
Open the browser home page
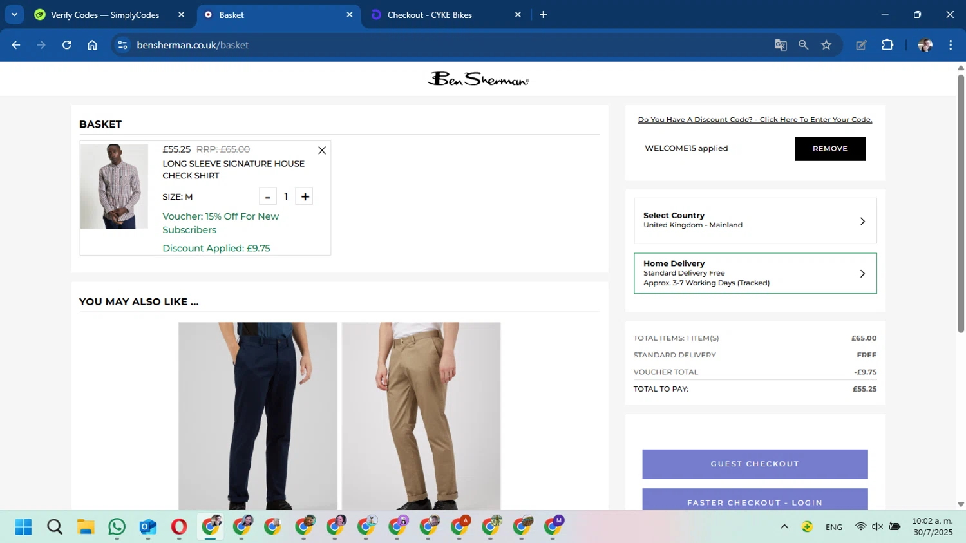point(92,45)
